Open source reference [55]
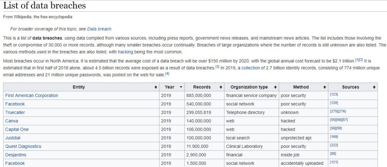The height and width of the screenshot is (167, 387). point(333,120)
